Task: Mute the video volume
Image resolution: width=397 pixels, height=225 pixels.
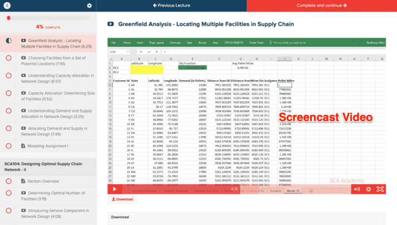Action: tap(357, 189)
